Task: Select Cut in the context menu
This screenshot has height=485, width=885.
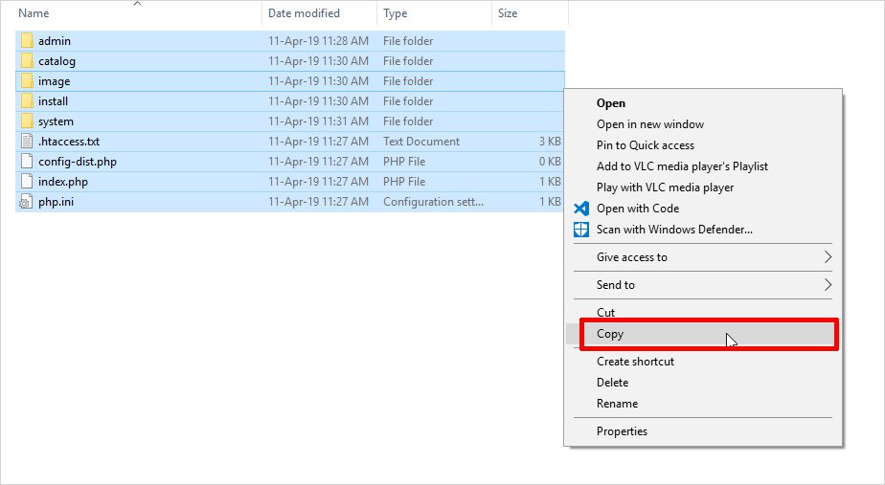Action: [605, 313]
